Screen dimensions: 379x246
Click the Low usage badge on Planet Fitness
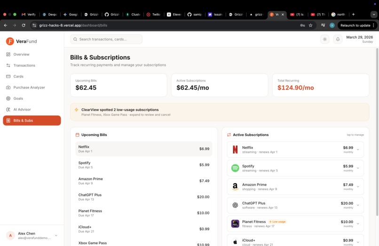point(277,222)
